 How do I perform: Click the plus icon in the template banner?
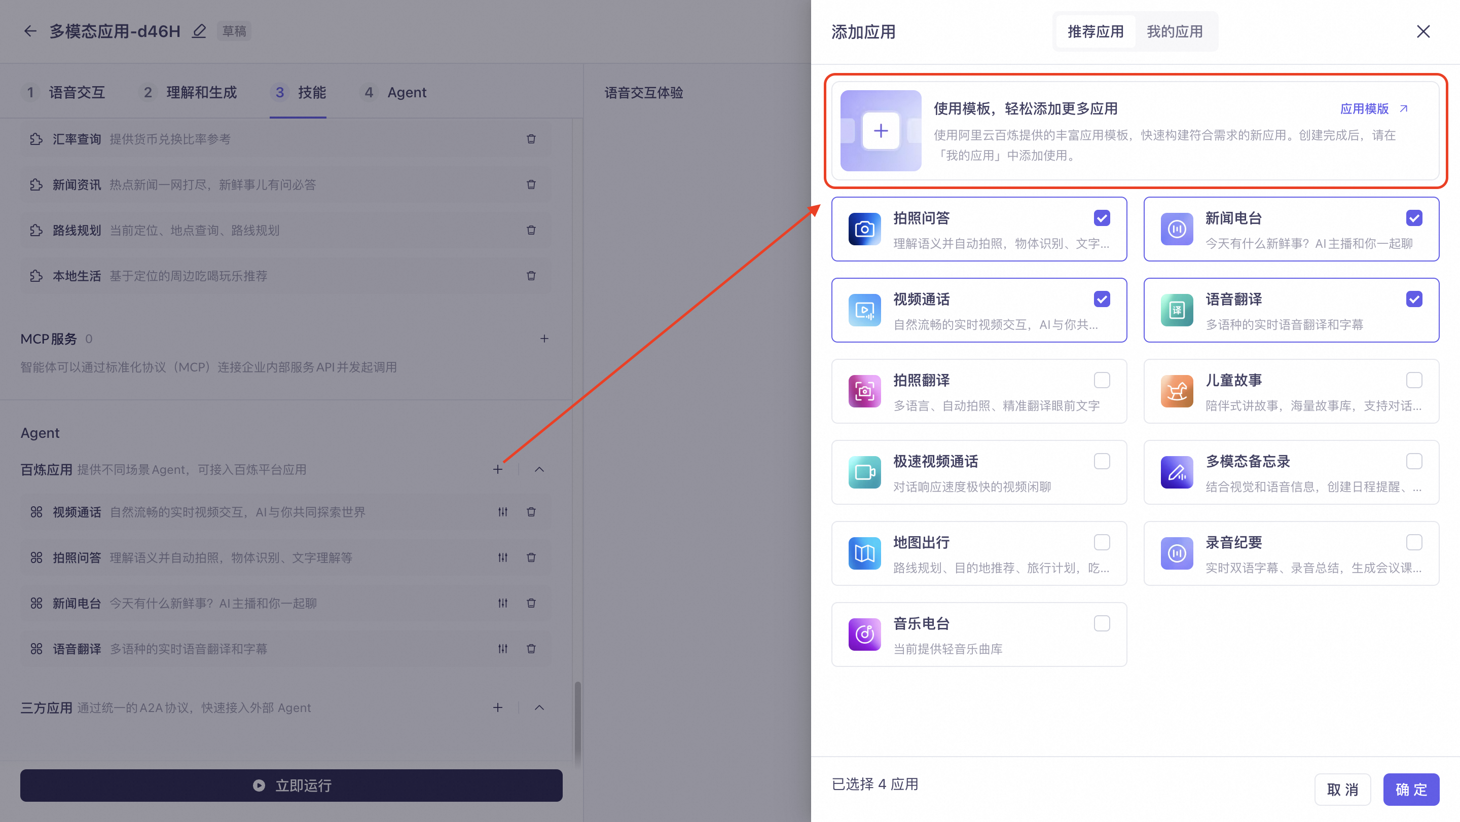(x=881, y=131)
